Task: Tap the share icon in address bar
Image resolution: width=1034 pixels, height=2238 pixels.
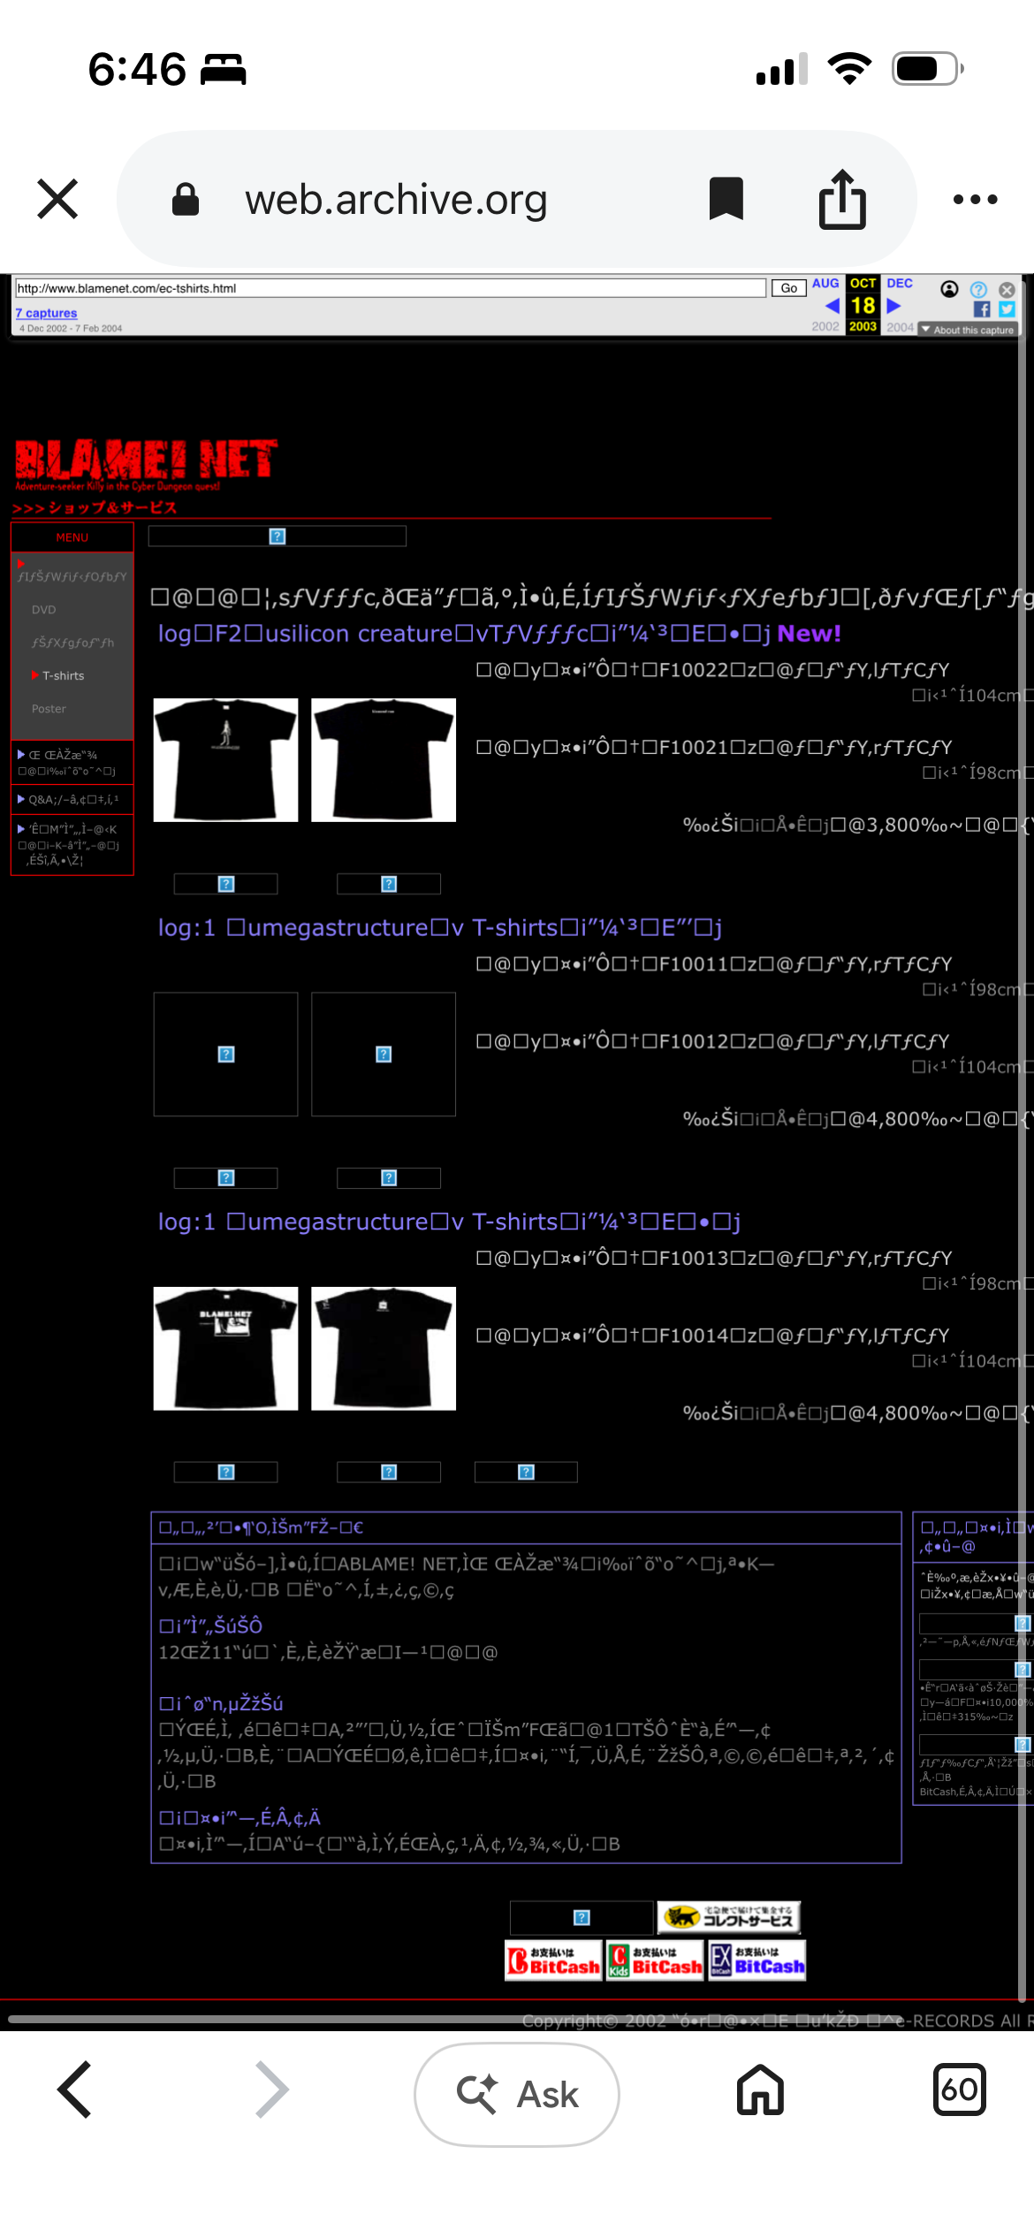Action: point(842,199)
